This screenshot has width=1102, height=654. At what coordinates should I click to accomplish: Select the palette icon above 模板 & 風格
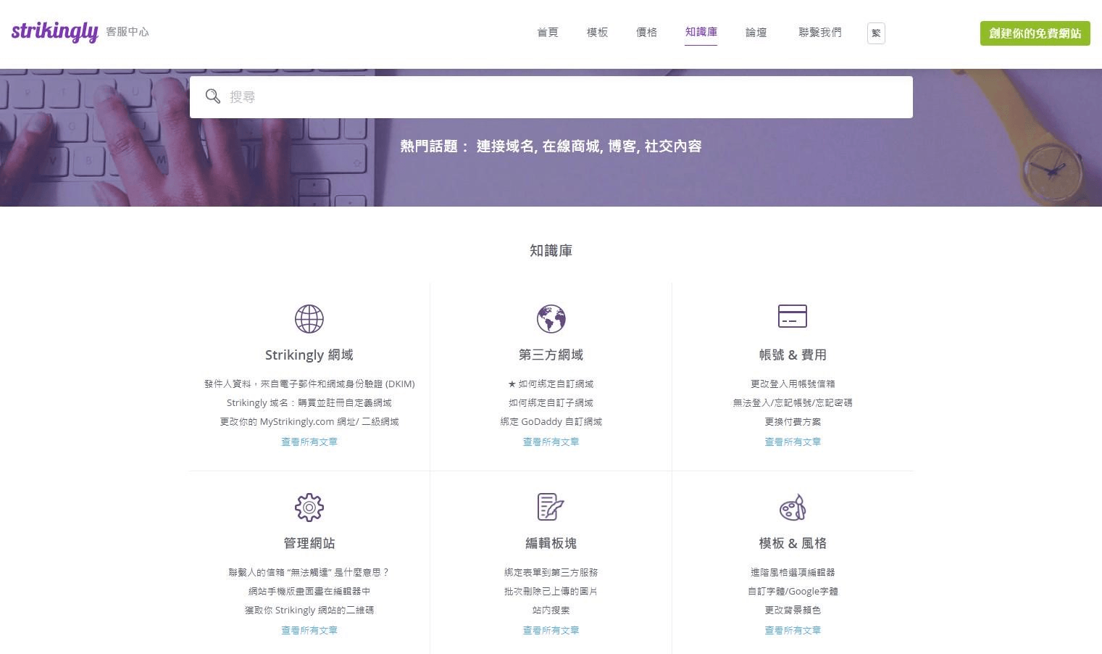tap(793, 508)
